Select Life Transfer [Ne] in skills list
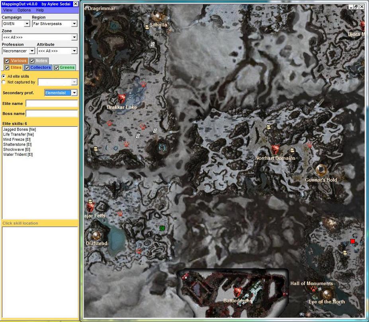The width and height of the screenshot is (369, 322). tap(18, 134)
